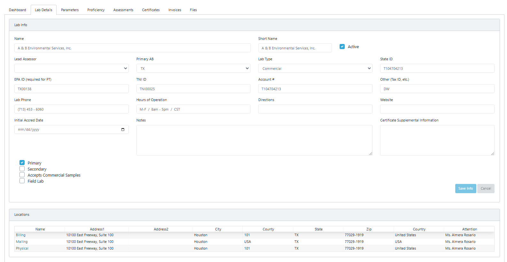Open the Invoices tab
The width and height of the screenshot is (507, 262).
175,10
